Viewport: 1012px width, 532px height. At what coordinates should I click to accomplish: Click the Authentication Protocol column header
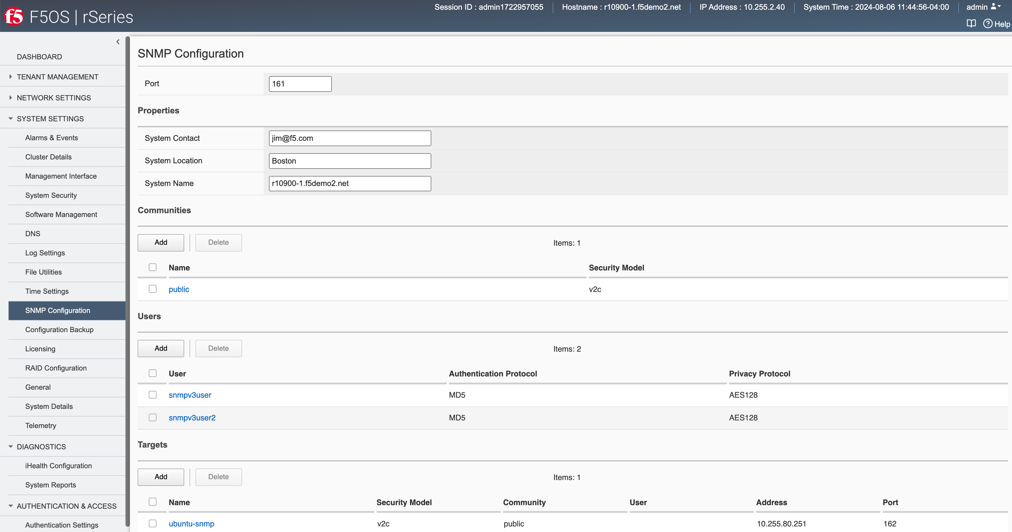(x=493, y=374)
